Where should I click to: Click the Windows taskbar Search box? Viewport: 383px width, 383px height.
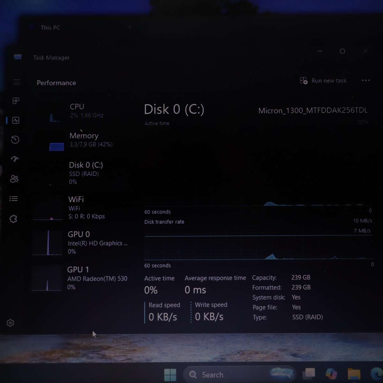pos(223,375)
